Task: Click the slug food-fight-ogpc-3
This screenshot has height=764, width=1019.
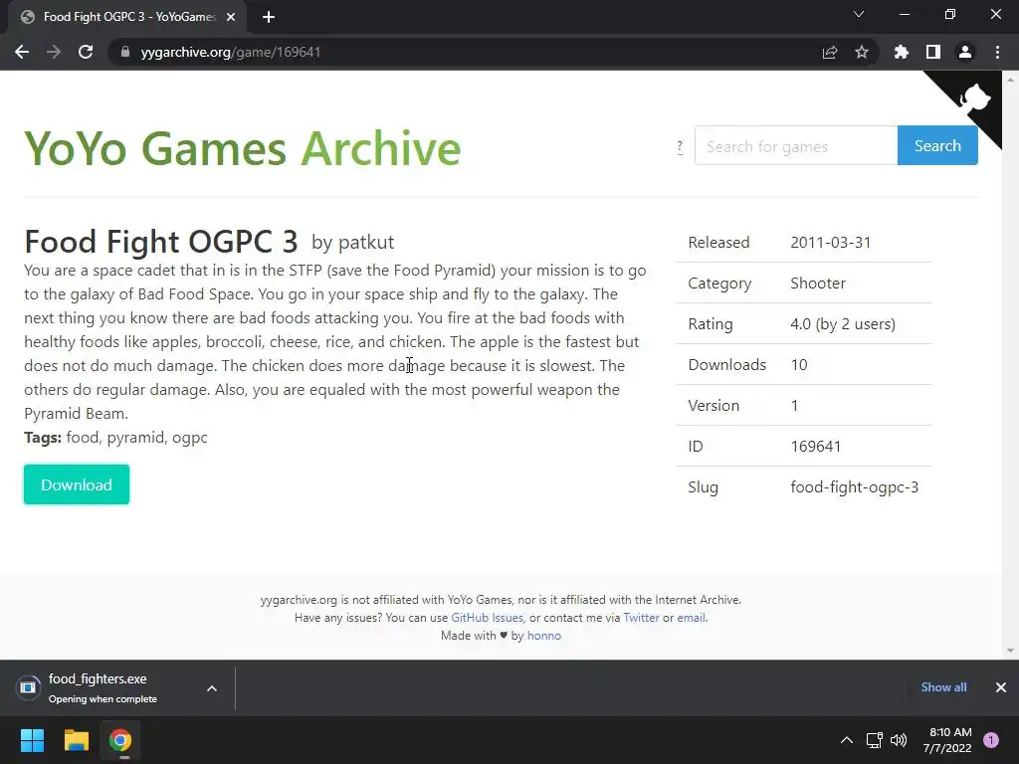Action: click(x=855, y=487)
